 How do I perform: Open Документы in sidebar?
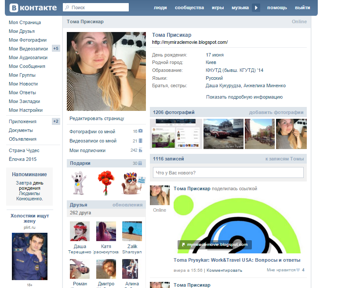[x=21, y=131]
